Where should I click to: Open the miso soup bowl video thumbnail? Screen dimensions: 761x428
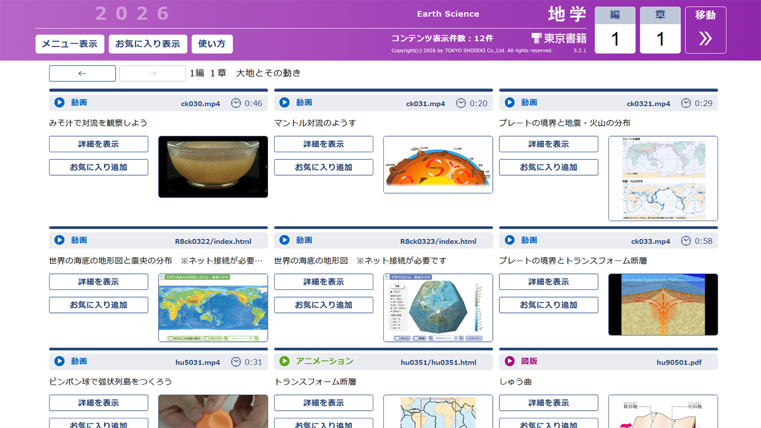(213, 167)
